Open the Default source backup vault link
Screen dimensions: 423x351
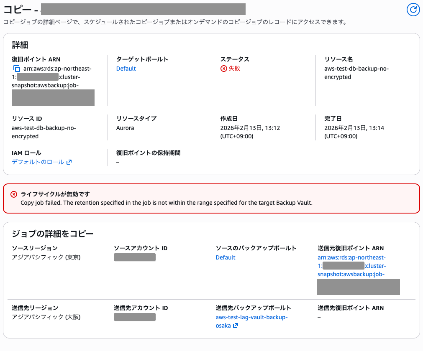[226, 257]
